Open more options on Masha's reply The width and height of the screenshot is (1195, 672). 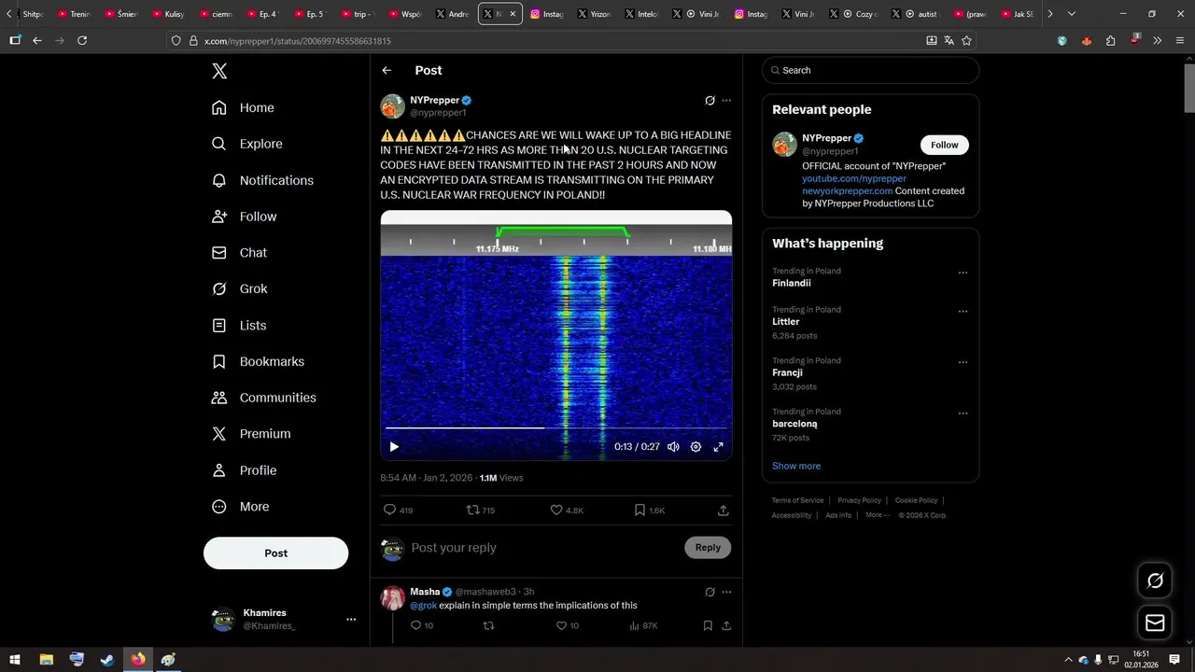726,592
